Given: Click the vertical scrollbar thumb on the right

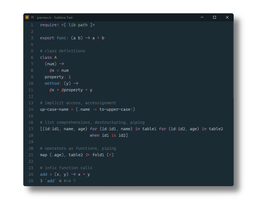Looking at the screenshot, I should (x=233, y=60).
